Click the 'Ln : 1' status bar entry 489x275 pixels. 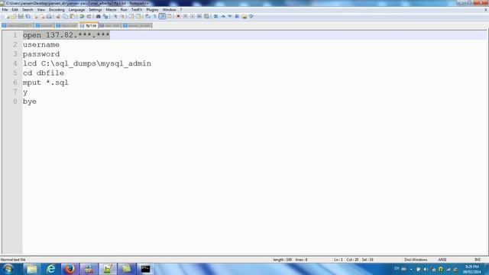point(338,260)
